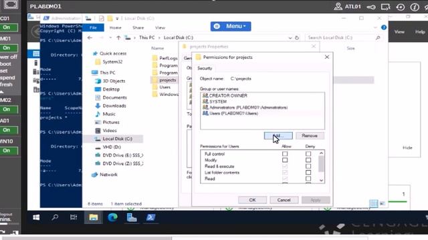Switch Explorer to details view icon

(x=373, y=203)
